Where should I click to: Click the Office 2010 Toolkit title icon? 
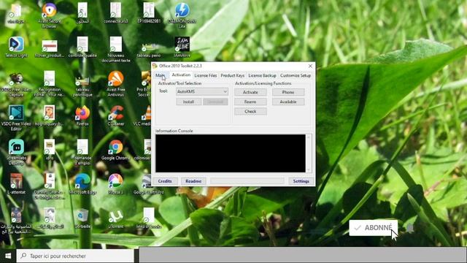(x=155, y=66)
